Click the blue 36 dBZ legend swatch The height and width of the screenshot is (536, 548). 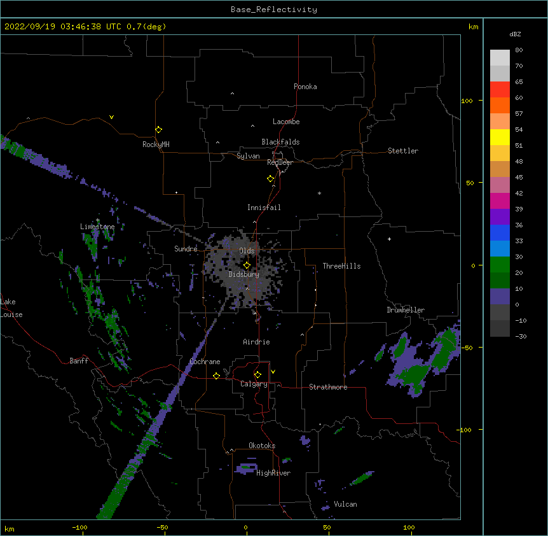(x=500, y=232)
